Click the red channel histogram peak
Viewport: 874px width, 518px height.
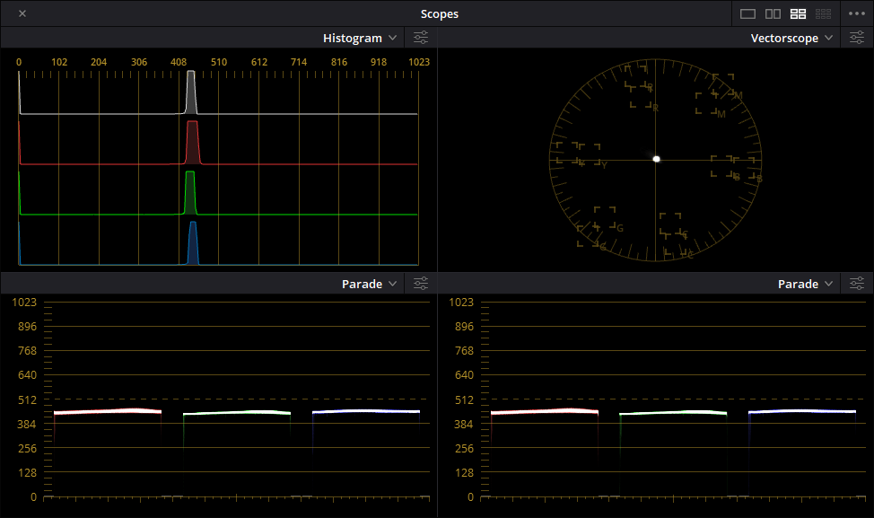(x=192, y=142)
